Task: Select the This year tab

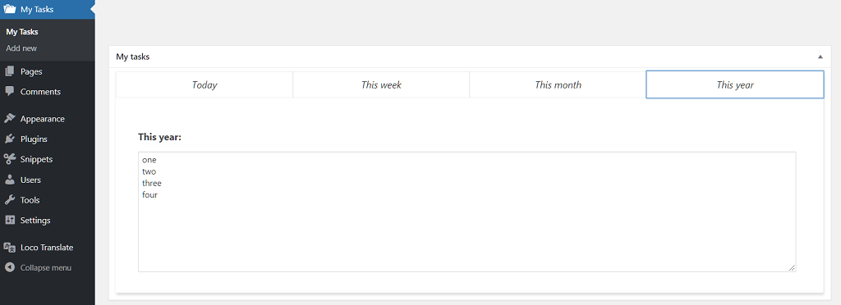Action: click(735, 84)
